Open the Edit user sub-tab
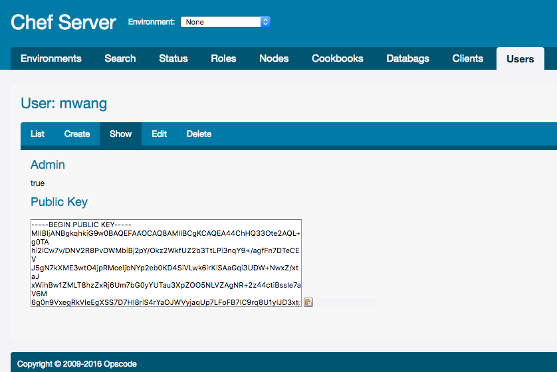 159,134
